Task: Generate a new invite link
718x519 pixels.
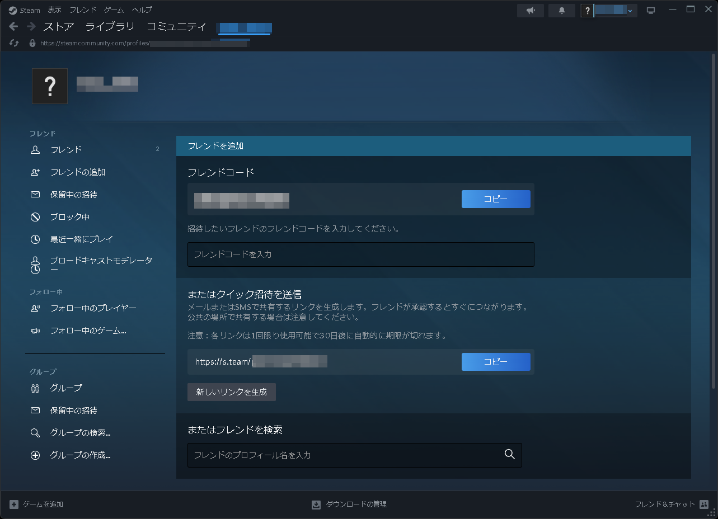Action: point(231,391)
